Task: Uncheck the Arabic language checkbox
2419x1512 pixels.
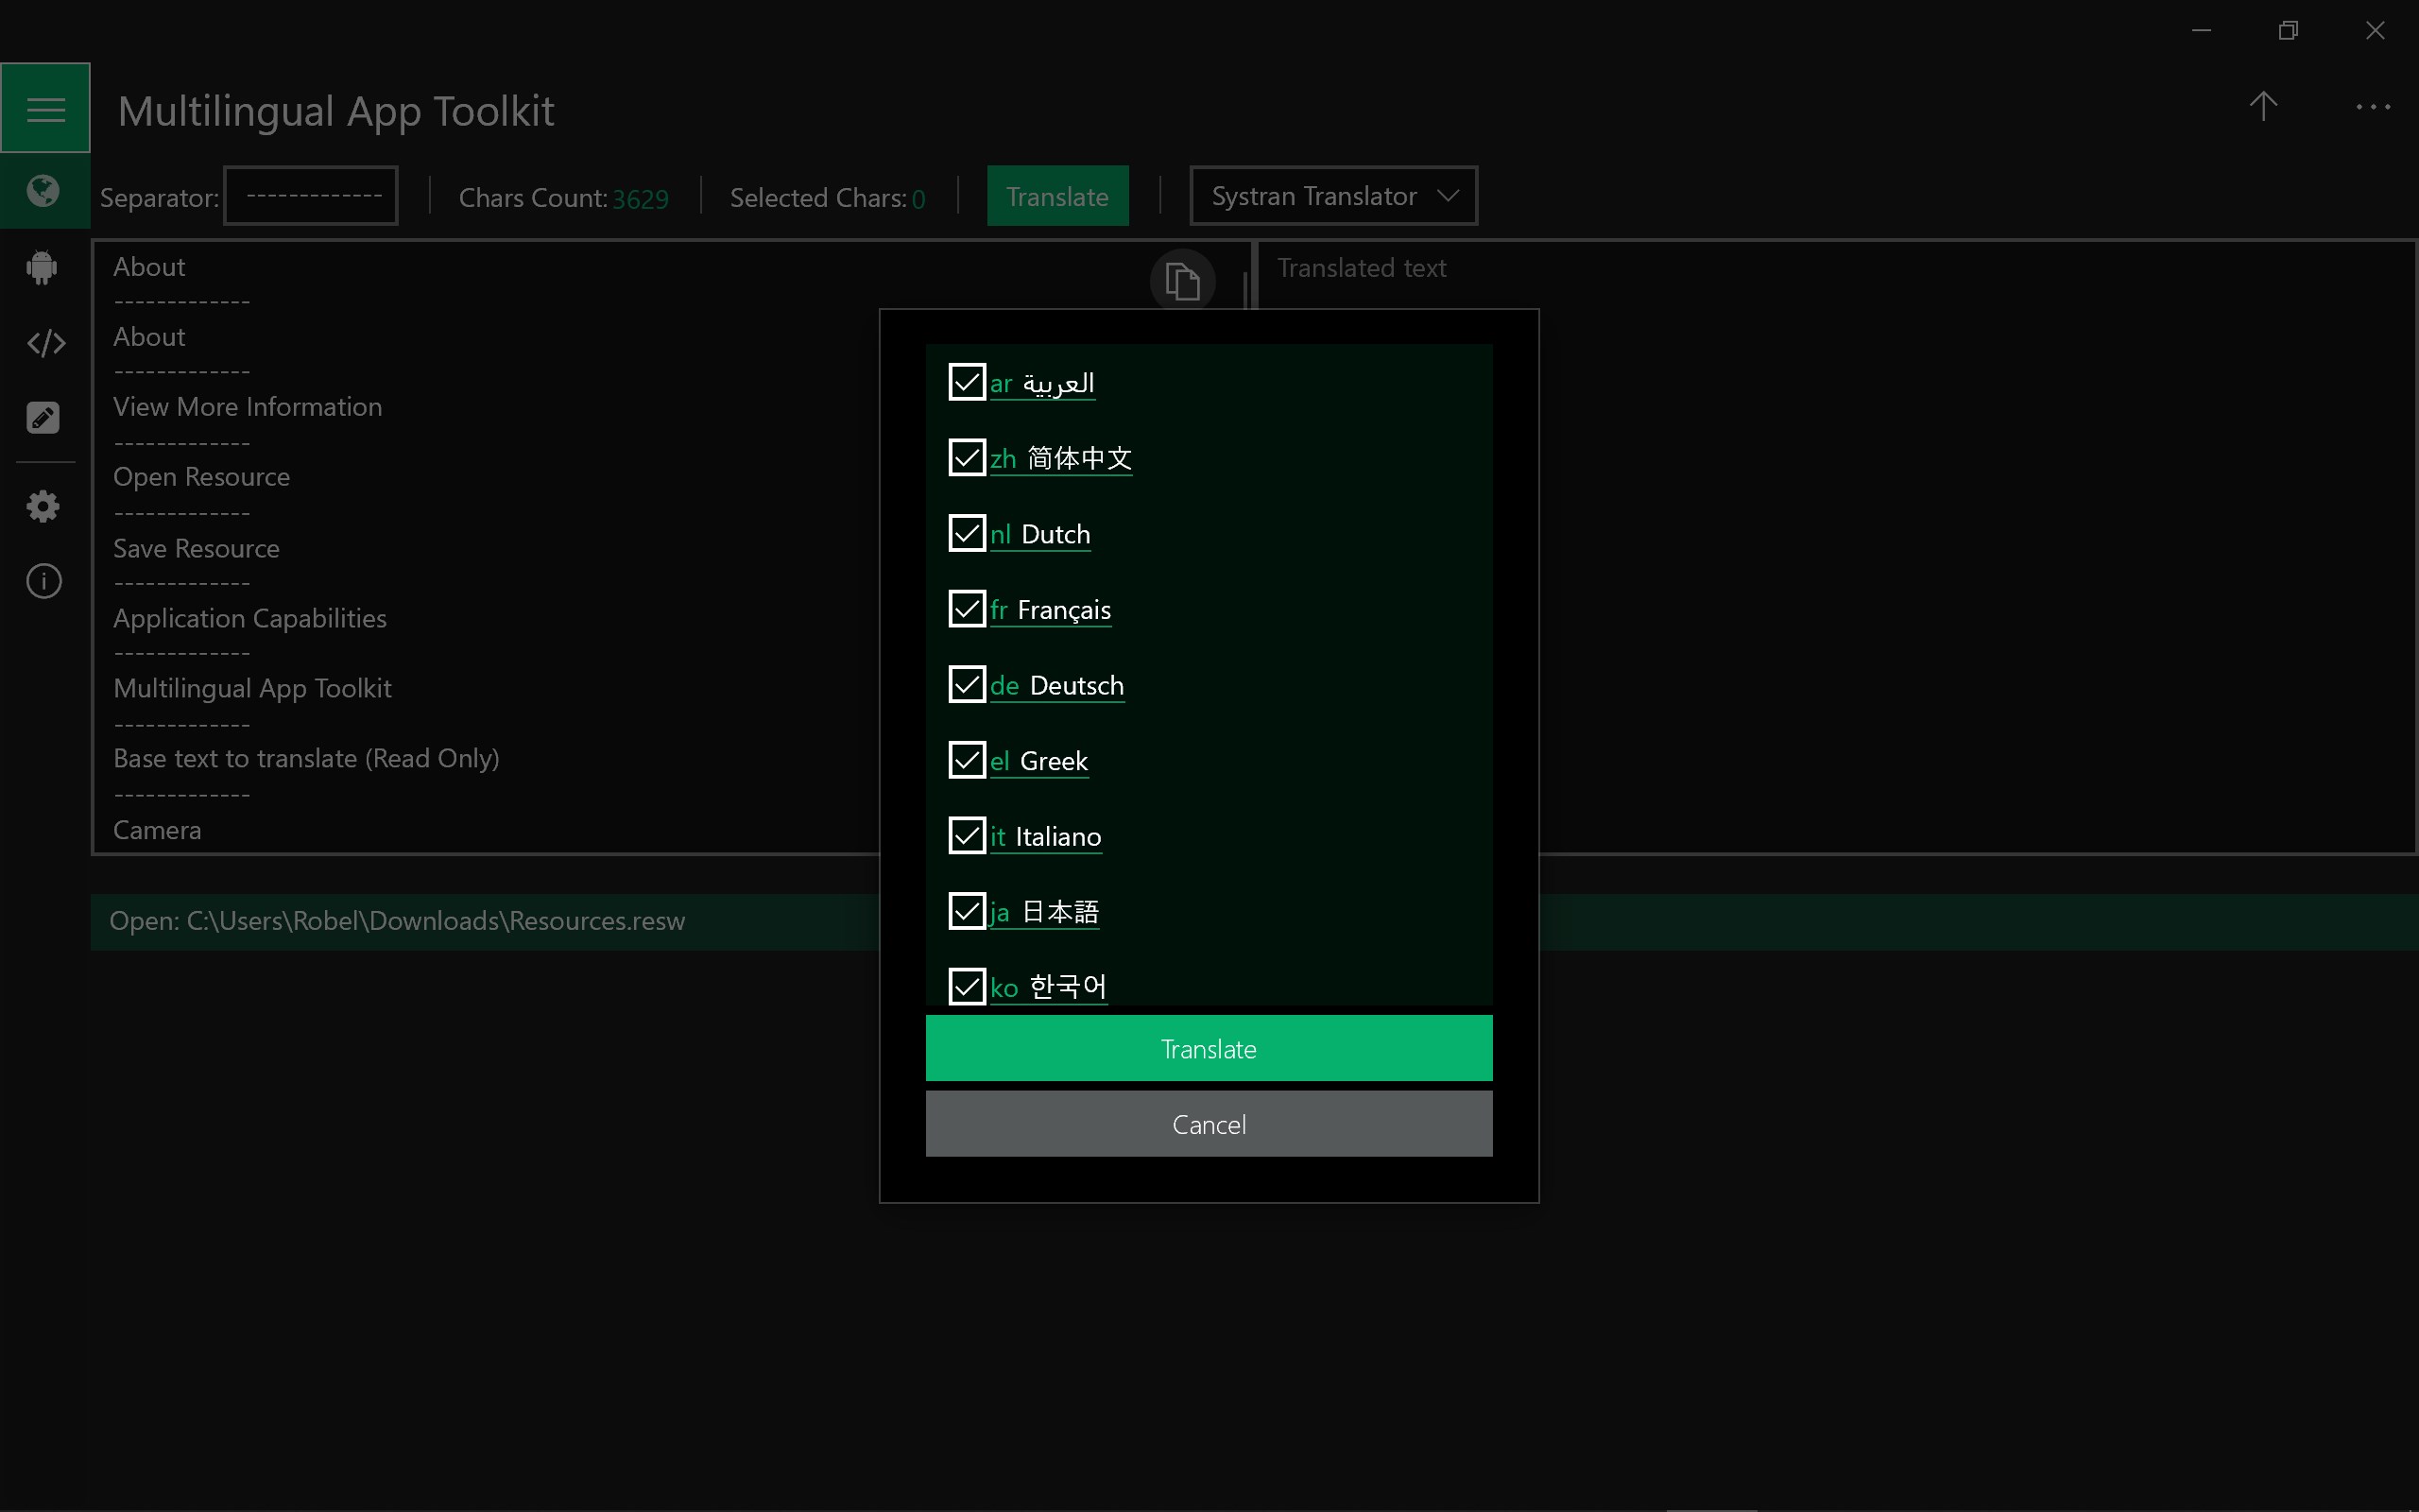Action: click(x=967, y=382)
